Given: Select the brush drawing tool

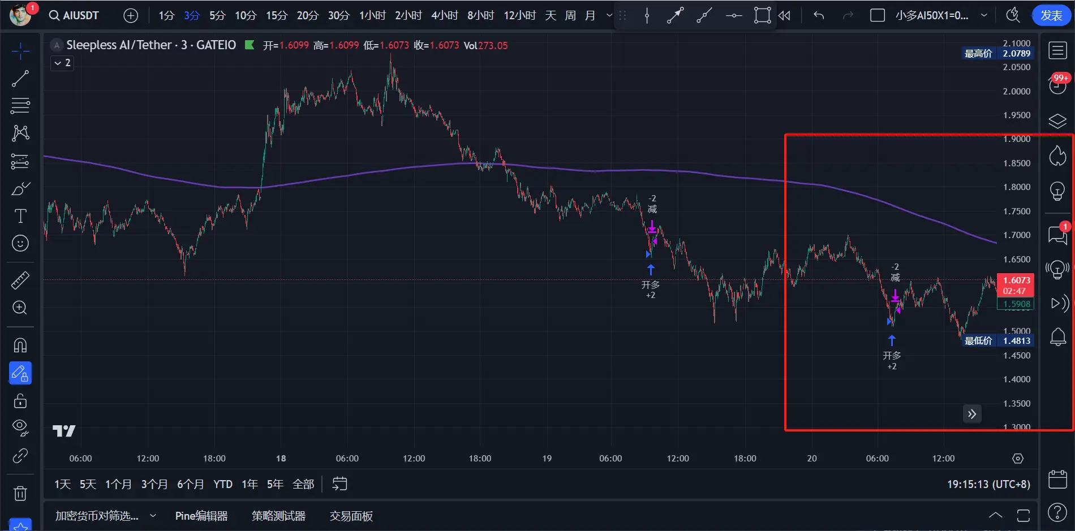Looking at the screenshot, I should pos(20,189).
